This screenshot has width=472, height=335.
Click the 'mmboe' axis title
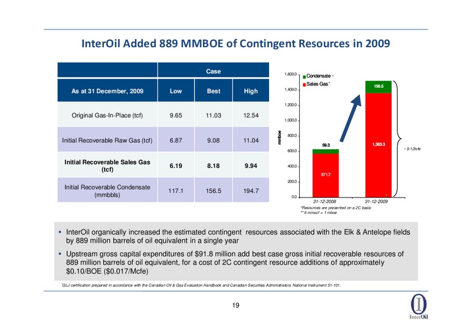(x=279, y=137)
